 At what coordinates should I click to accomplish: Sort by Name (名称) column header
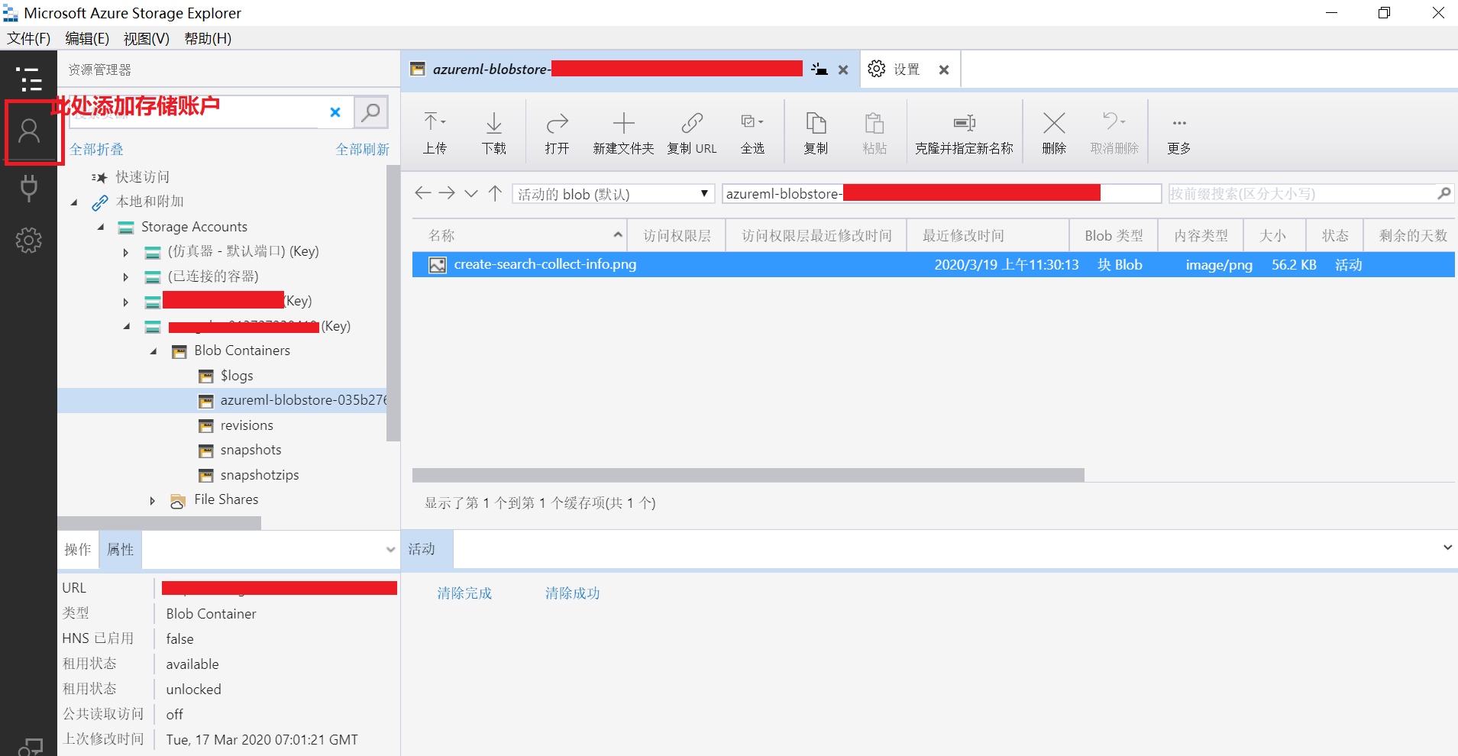[519, 235]
